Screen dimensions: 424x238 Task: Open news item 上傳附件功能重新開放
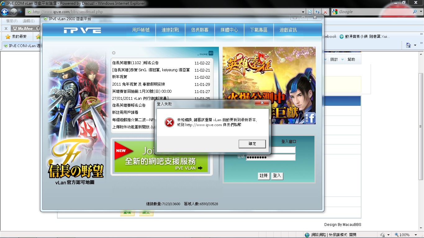click(133, 127)
